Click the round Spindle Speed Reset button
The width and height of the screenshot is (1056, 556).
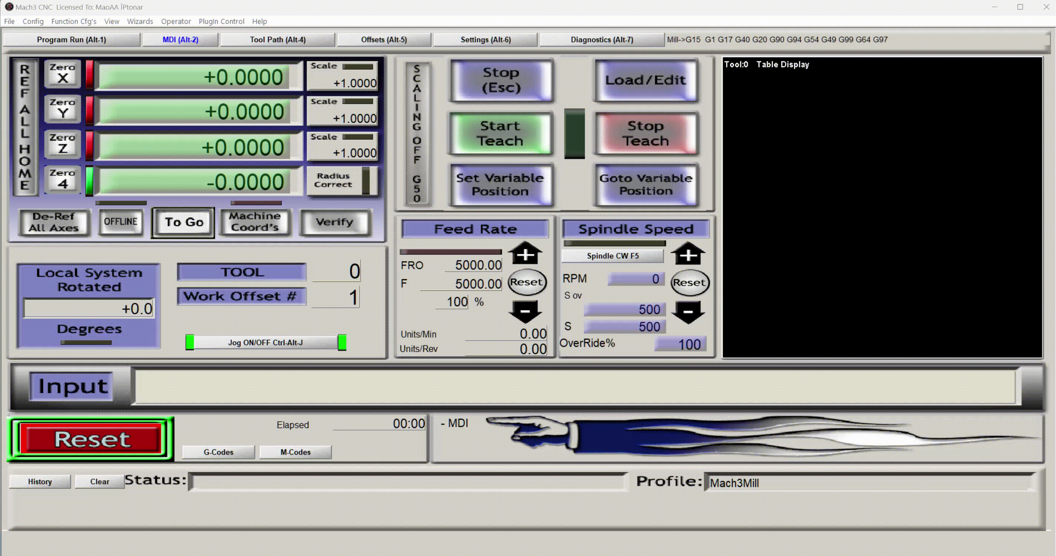tap(689, 282)
